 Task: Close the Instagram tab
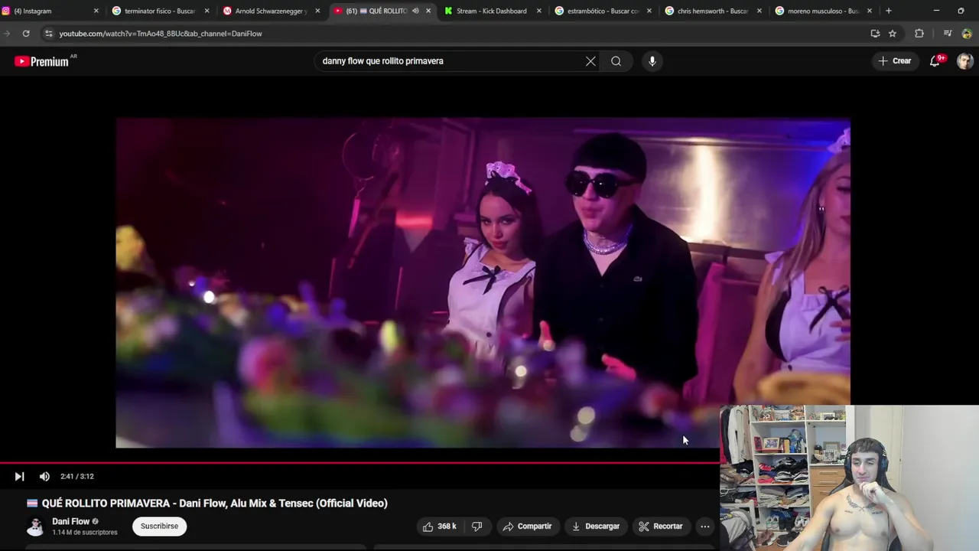click(x=96, y=11)
